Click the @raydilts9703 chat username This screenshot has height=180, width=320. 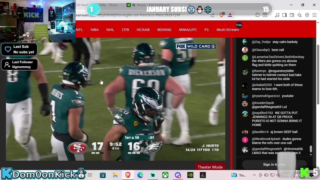(262, 113)
